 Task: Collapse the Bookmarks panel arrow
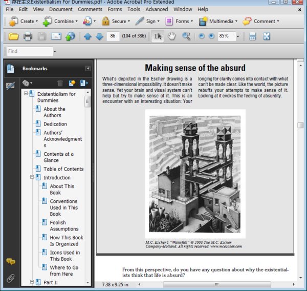coord(88,69)
